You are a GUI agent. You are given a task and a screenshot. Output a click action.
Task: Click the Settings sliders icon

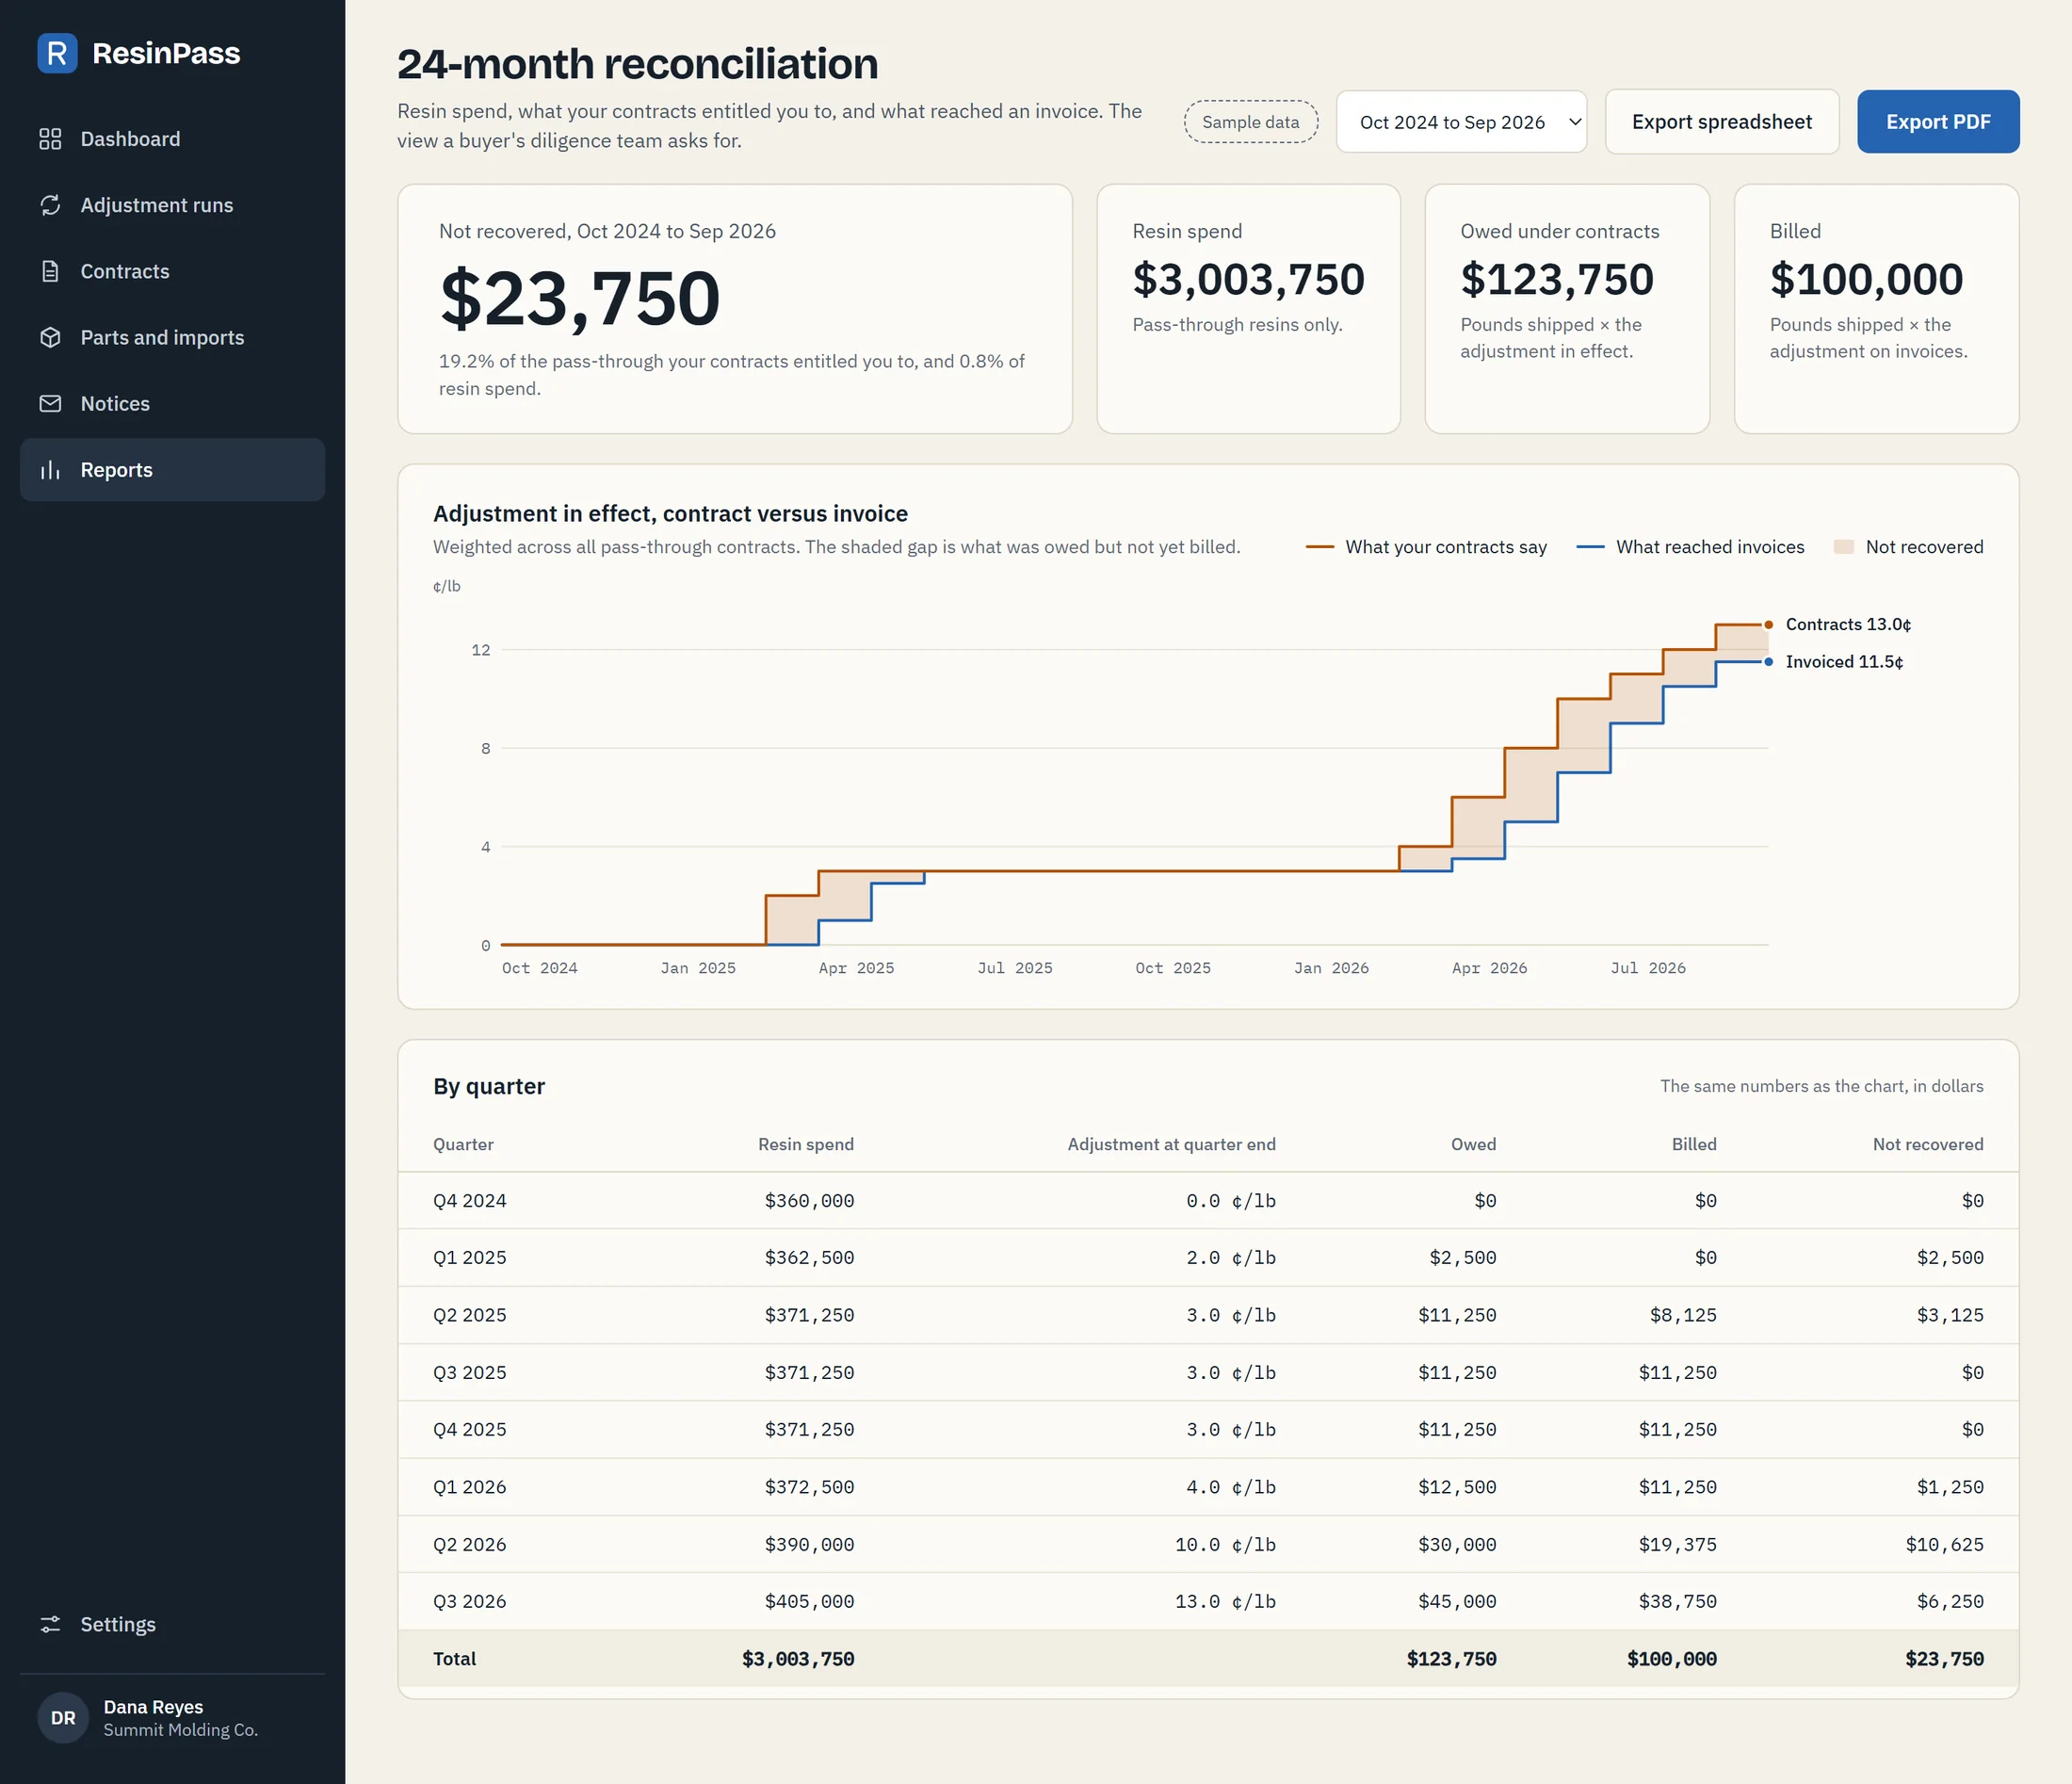[50, 1624]
